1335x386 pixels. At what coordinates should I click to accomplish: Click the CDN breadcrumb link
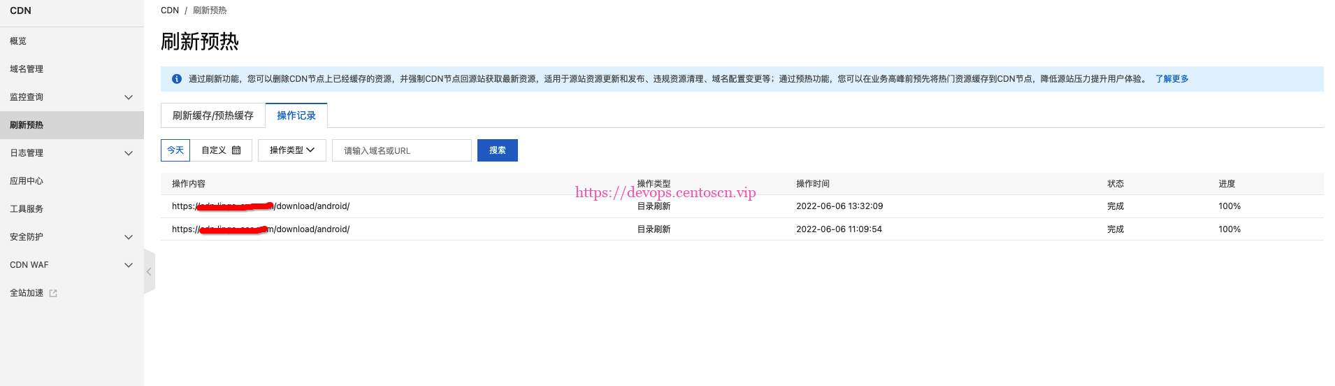coord(170,10)
